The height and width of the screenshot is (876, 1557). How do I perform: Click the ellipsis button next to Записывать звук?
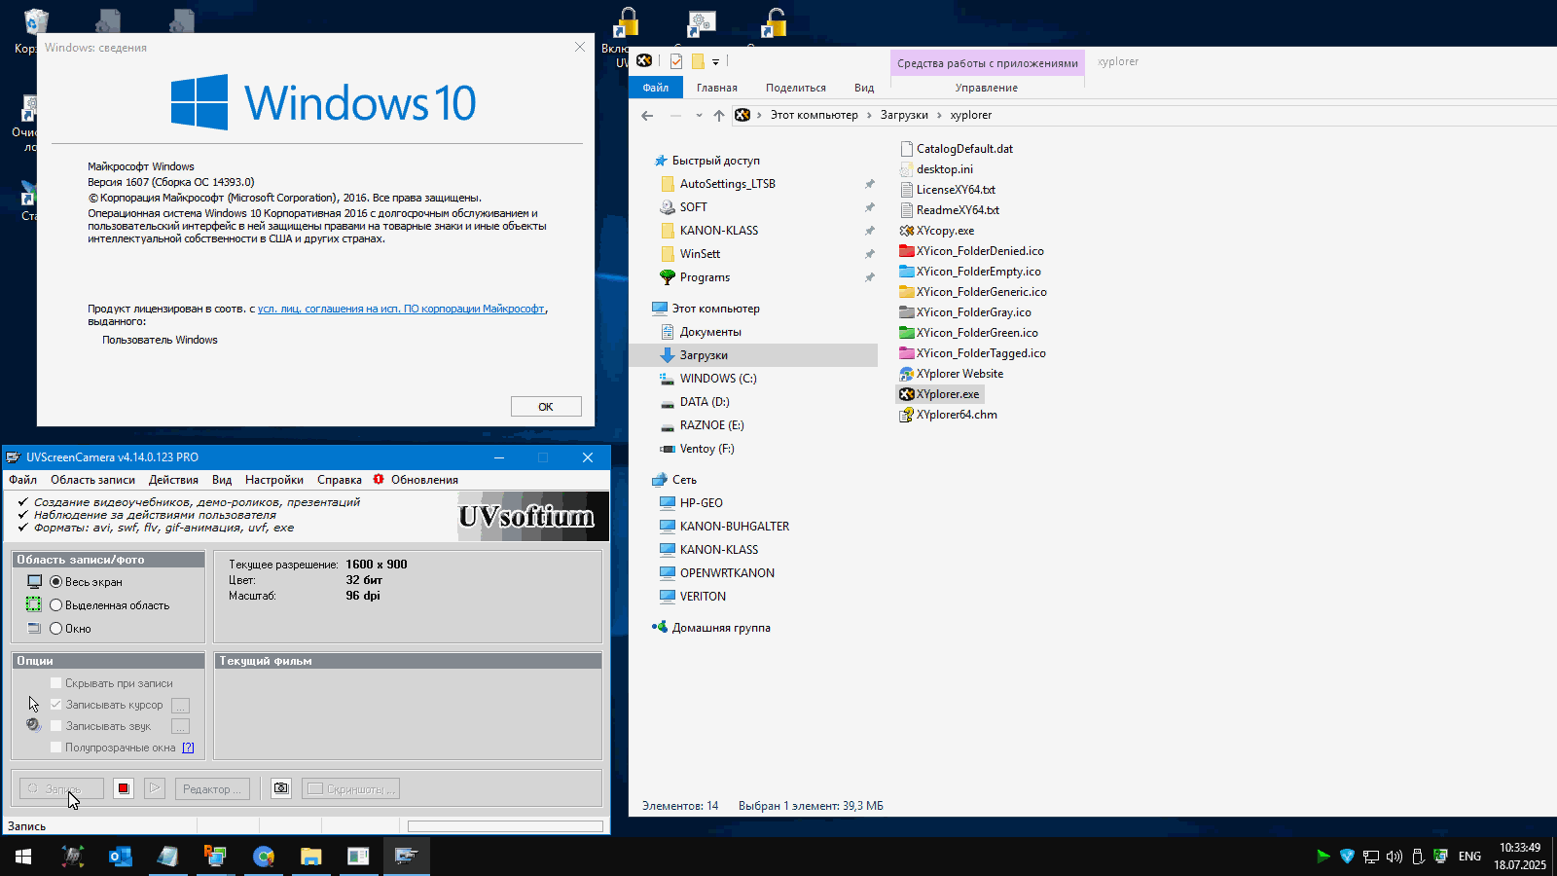[x=180, y=726]
